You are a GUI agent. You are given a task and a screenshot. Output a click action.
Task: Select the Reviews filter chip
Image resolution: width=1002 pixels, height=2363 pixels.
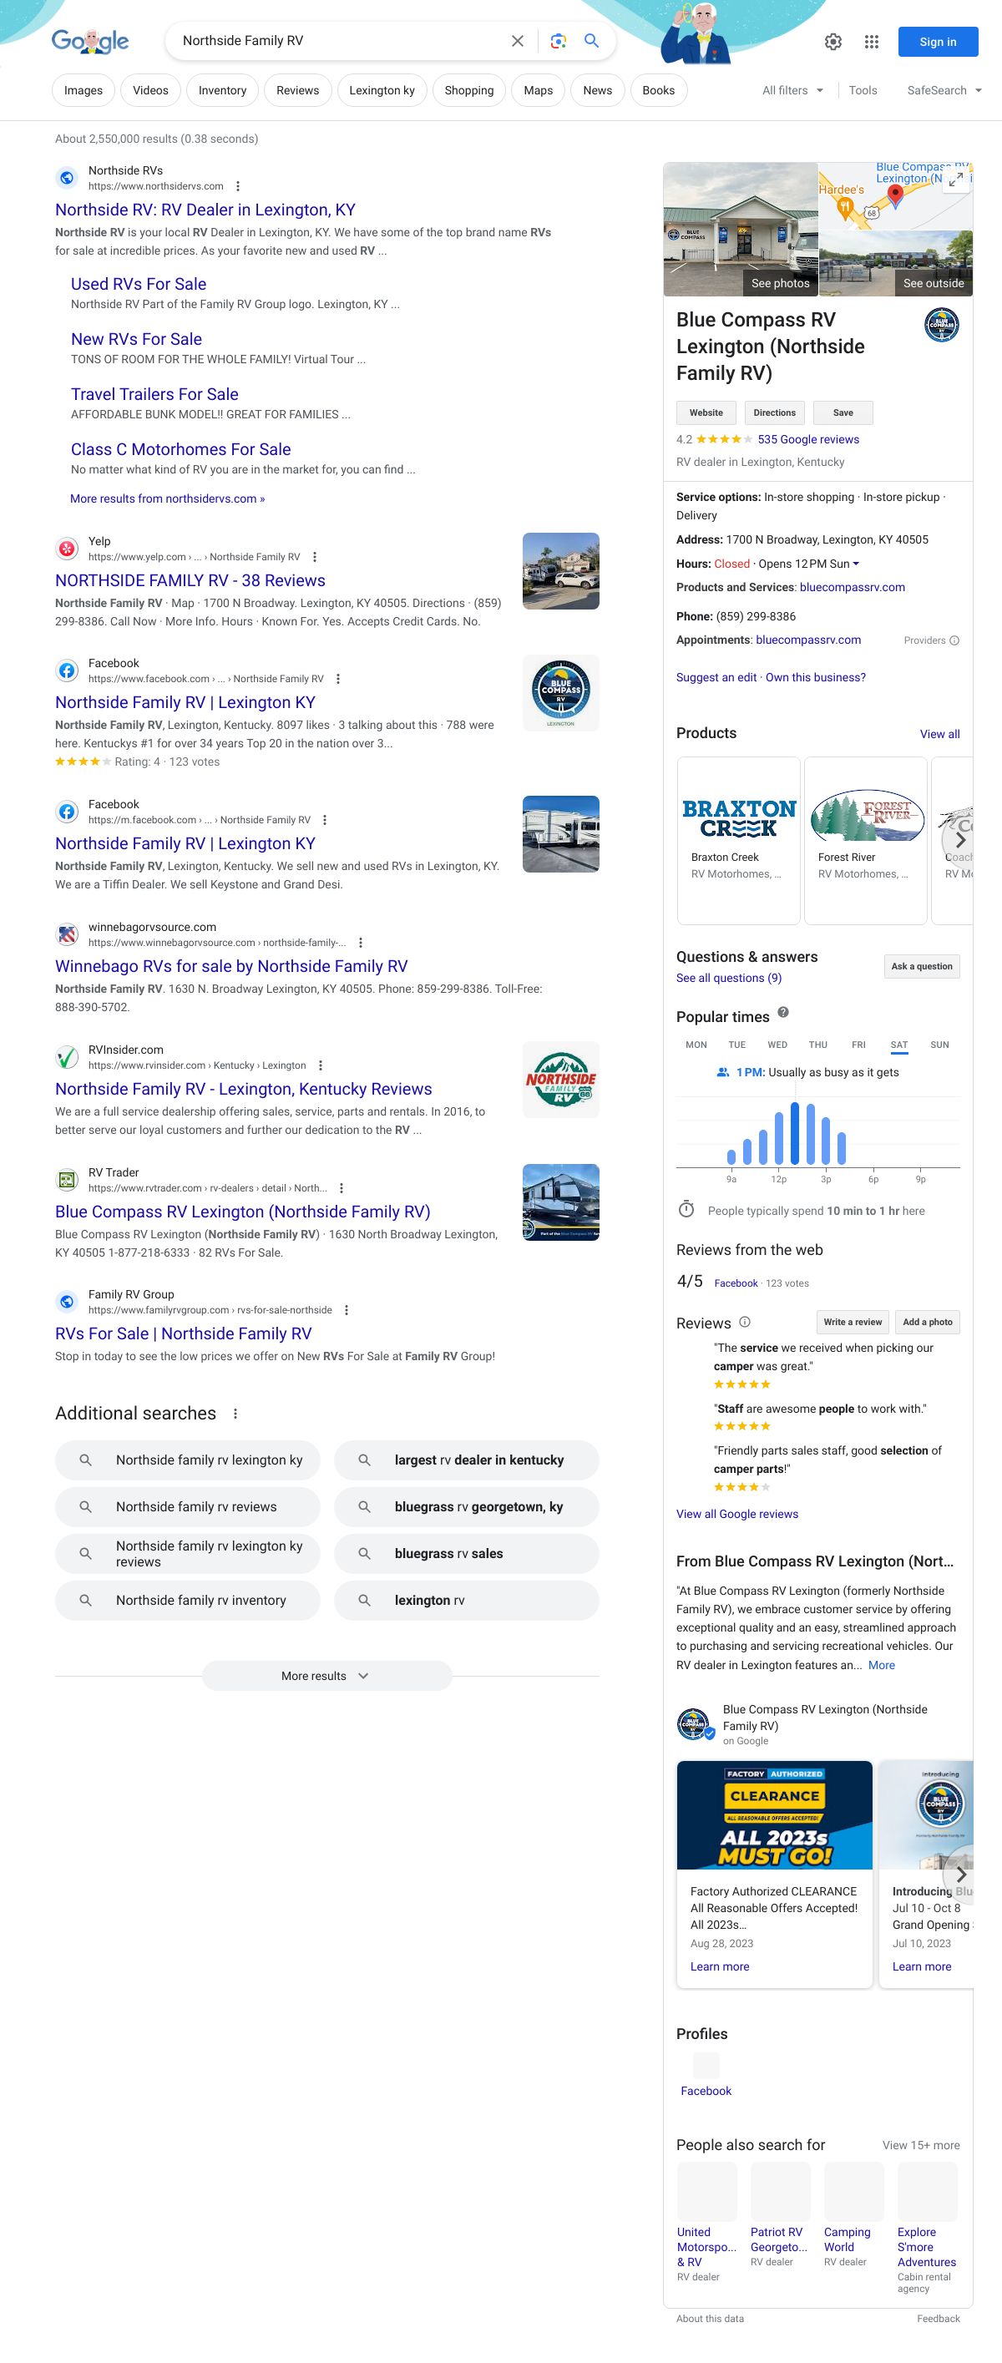[x=297, y=91]
